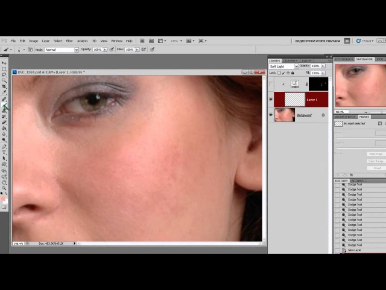This screenshot has height=290, width=386.
Task: Select the Pen tool
Action: click(4, 146)
